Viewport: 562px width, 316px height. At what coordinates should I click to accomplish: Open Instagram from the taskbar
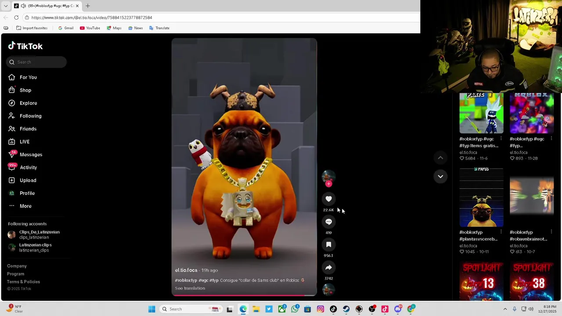coord(321,309)
